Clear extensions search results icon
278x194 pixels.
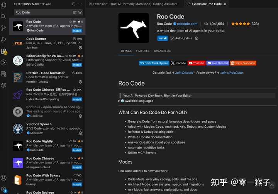75,12
